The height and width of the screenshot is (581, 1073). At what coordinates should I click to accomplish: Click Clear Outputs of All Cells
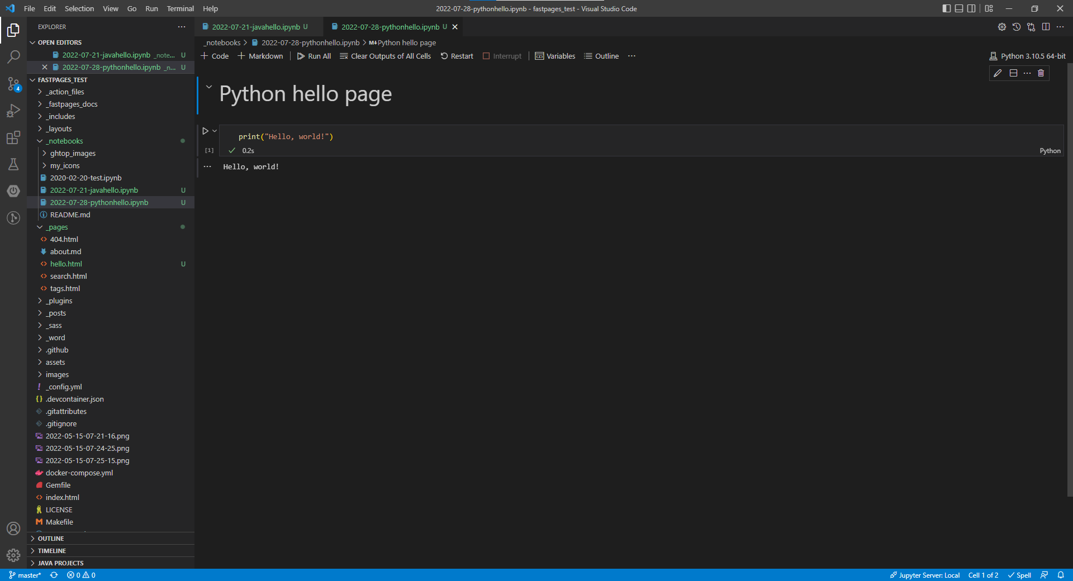click(x=385, y=56)
